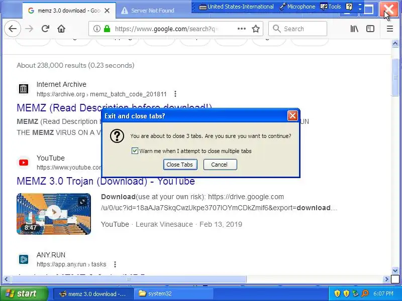
Task: Open more options next to app.any.run result
Action: click(115, 264)
